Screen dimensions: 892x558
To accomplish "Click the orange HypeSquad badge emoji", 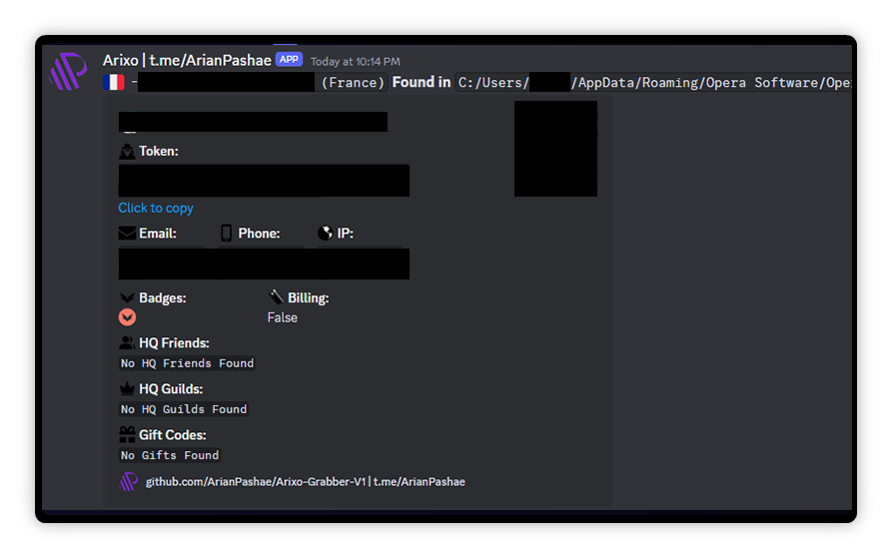I will [x=127, y=317].
